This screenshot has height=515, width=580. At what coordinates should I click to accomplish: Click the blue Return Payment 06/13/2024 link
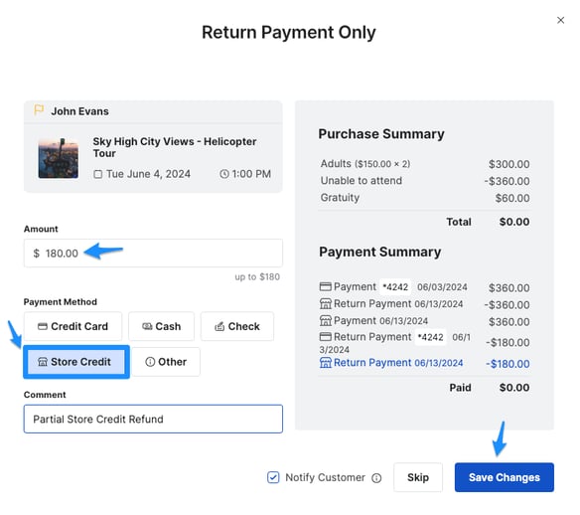tap(398, 363)
